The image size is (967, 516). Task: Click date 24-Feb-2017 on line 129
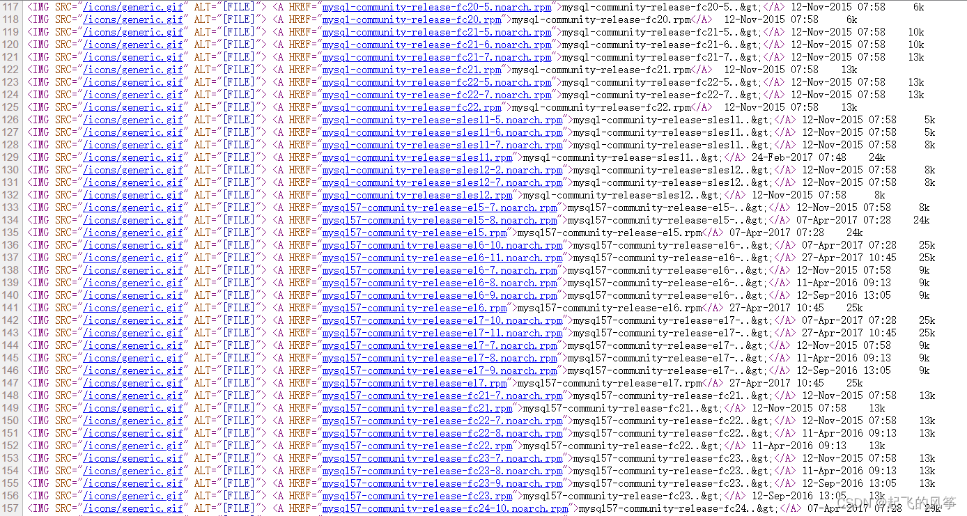(782, 157)
